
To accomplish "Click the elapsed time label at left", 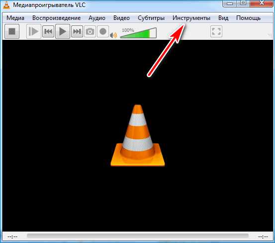I will [12, 237].
